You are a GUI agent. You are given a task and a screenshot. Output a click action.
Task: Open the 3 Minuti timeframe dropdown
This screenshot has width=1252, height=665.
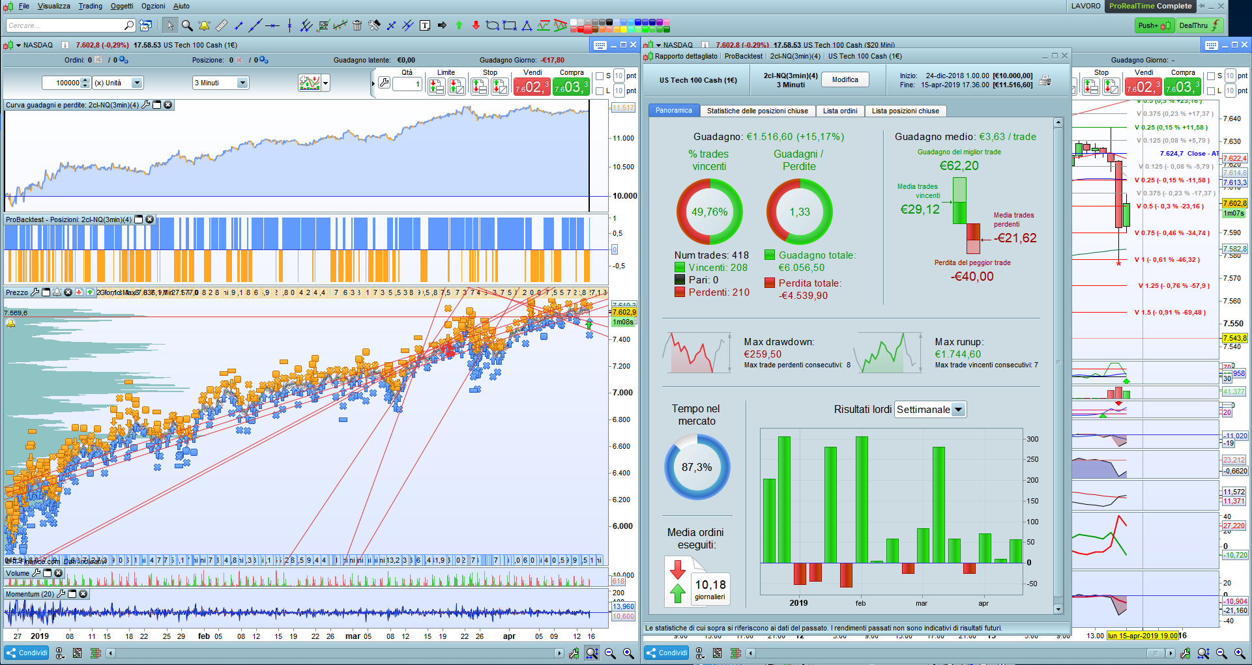click(242, 83)
